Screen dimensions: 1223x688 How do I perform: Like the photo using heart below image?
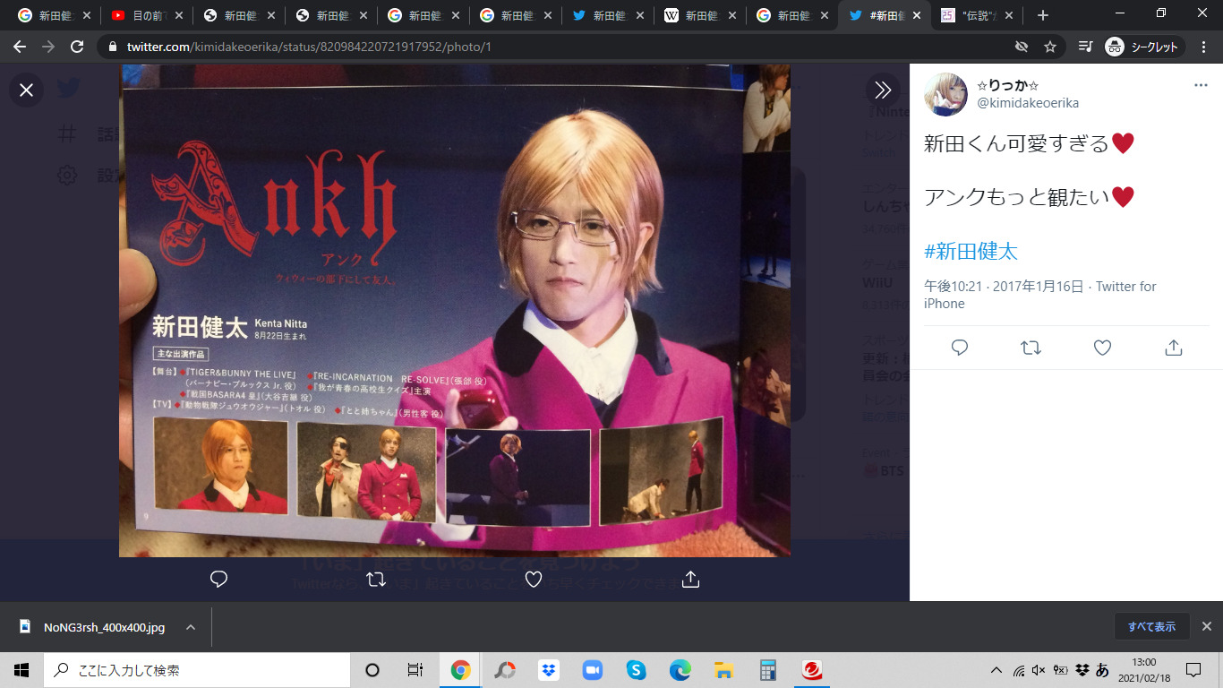[x=534, y=580]
